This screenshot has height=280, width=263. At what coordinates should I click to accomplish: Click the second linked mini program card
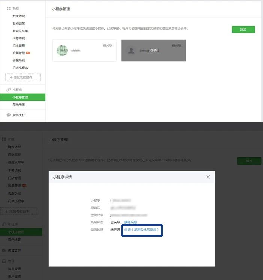[x=153, y=51]
